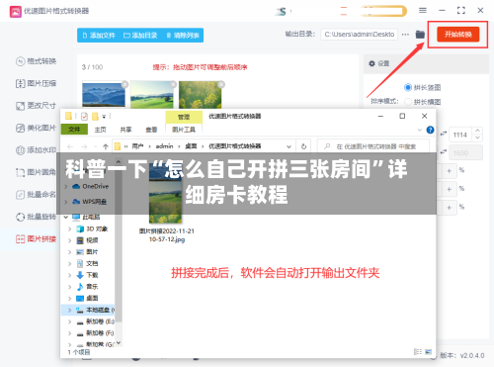The height and width of the screenshot is (367, 494).
Task: Switch Explorer to details view icon
Action: 418,352
